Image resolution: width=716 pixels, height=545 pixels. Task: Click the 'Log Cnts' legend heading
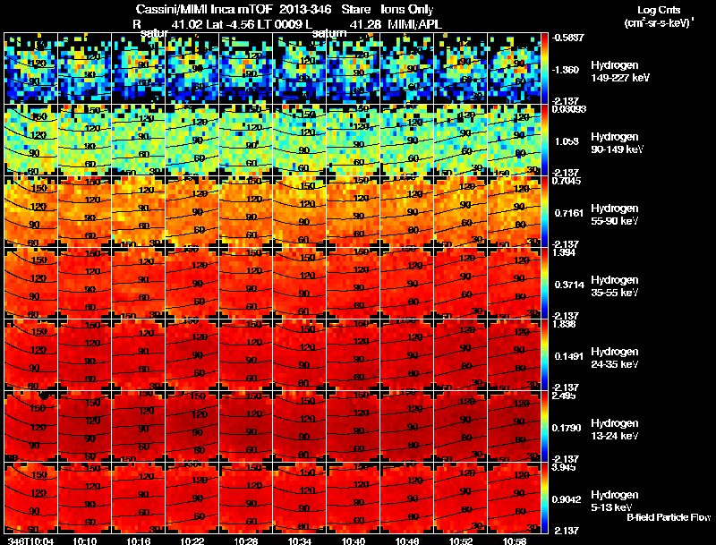(659, 10)
